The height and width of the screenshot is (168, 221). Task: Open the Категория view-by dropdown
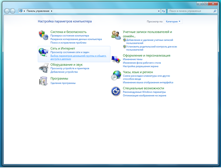(x=173, y=22)
